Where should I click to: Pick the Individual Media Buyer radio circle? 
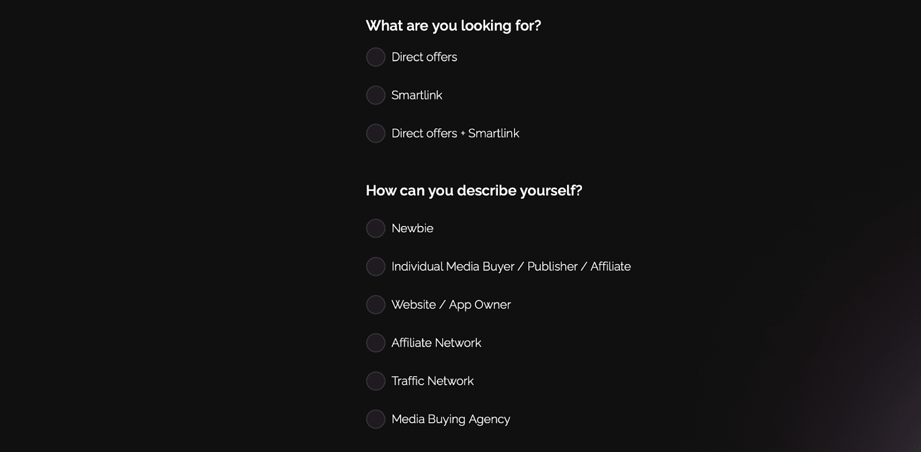click(375, 266)
